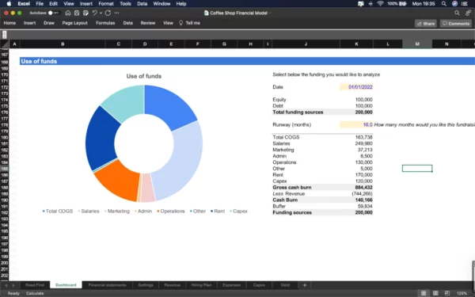The height and width of the screenshot is (297, 475).
Task: Select the orange Operations donut chart slice
Action: tap(118, 181)
